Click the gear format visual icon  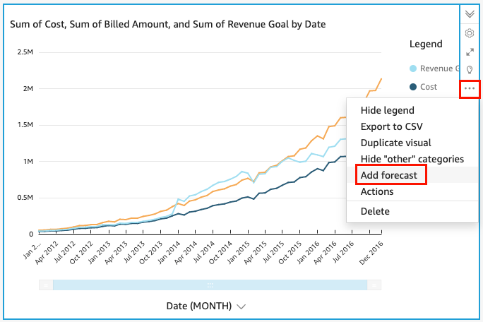click(470, 33)
